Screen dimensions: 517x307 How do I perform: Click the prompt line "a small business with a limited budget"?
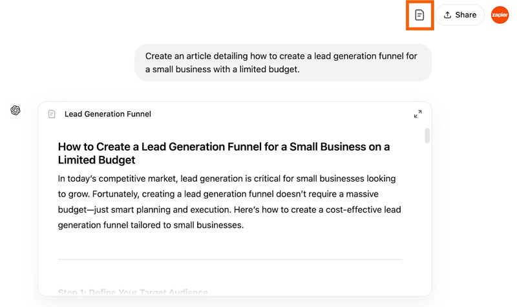pos(222,69)
